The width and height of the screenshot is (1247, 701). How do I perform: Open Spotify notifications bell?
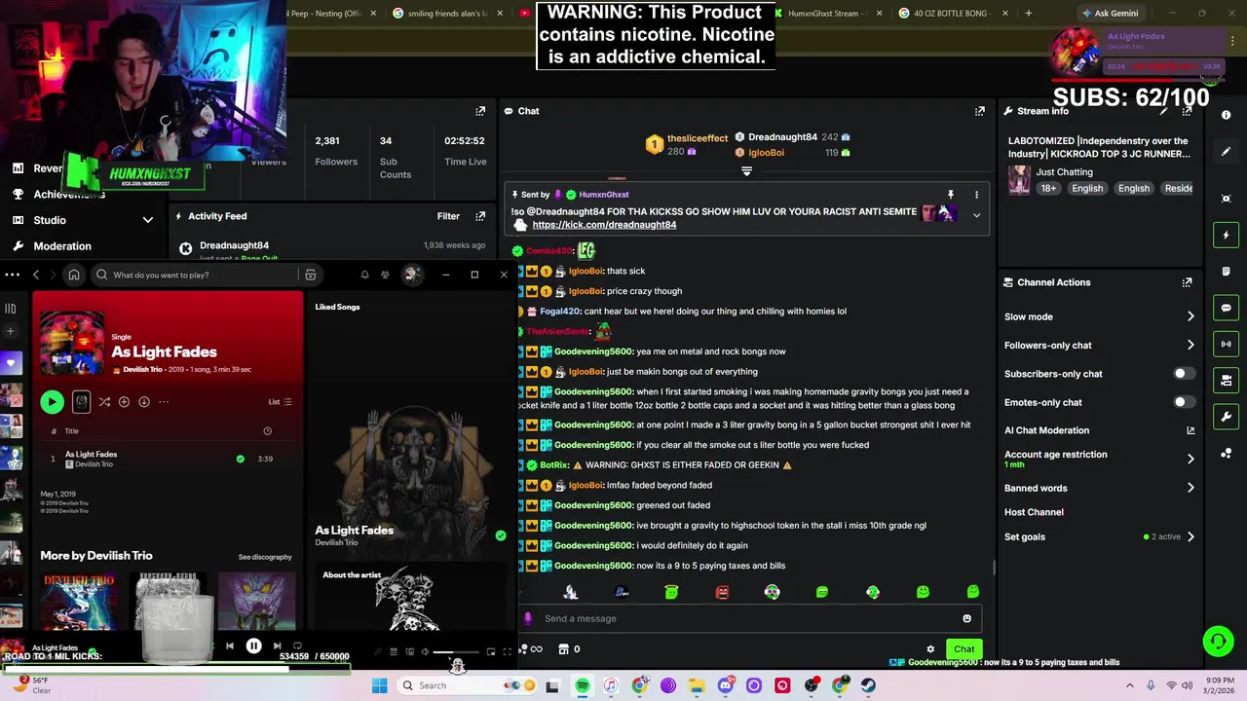click(364, 275)
